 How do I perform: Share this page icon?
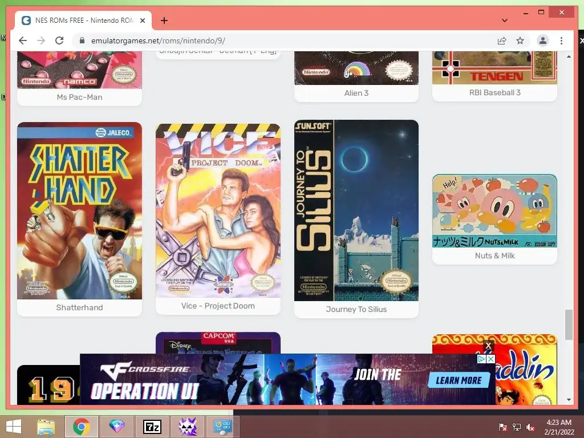pyautogui.click(x=502, y=40)
